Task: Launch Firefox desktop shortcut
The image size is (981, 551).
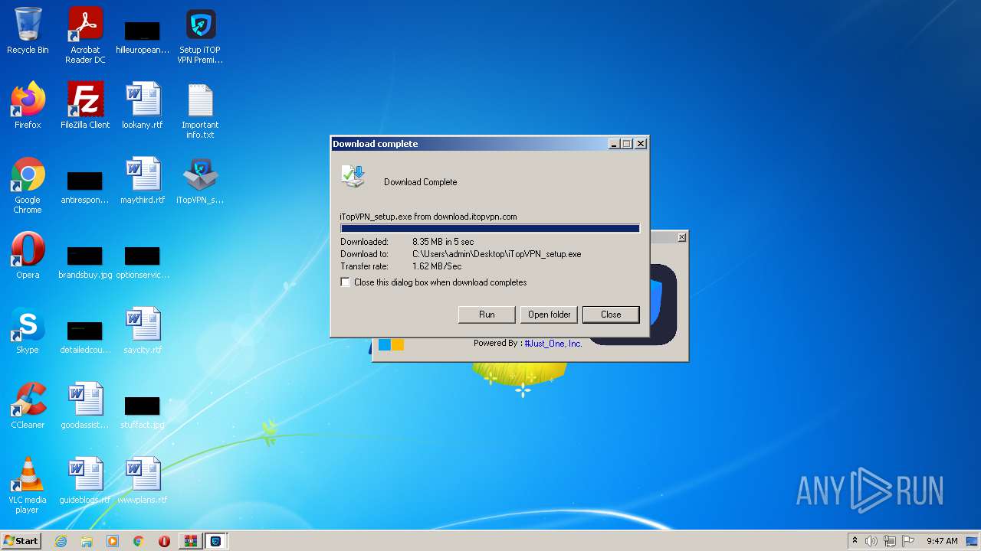Action: pyautogui.click(x=28, y=106)
